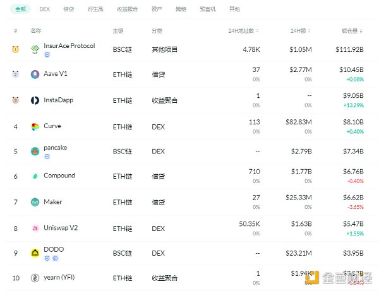379x291 pixels.
Task: Click the Maker teal logo icon
Action: (x=35, y=203)
